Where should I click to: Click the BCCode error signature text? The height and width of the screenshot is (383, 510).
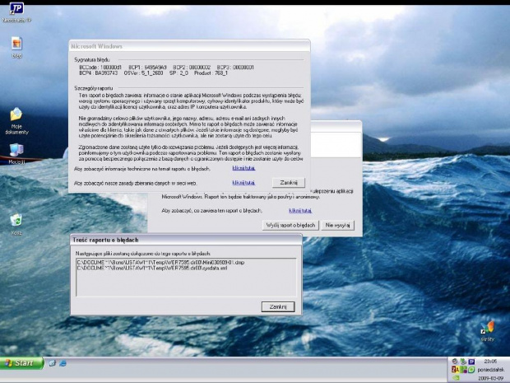pos(100,68)
